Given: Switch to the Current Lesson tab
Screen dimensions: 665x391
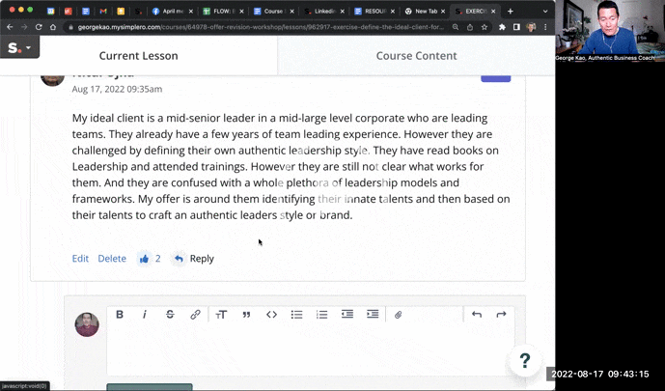Looking at the screenshot, I should coord(138,56).
